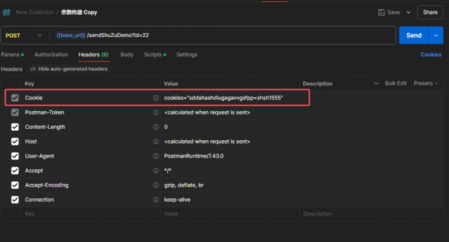This screenshot has height=242, width=449.
Task: Click the info icon in Connection row
Action: click(156, 200)
